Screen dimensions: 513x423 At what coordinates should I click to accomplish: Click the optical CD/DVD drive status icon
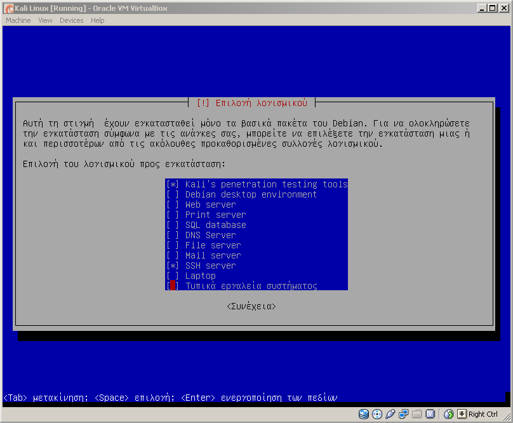[x=377, y=414]
